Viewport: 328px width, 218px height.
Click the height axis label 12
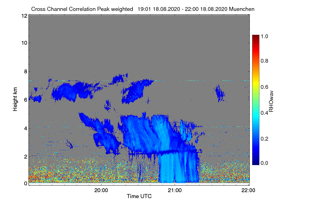click(24, 16)
